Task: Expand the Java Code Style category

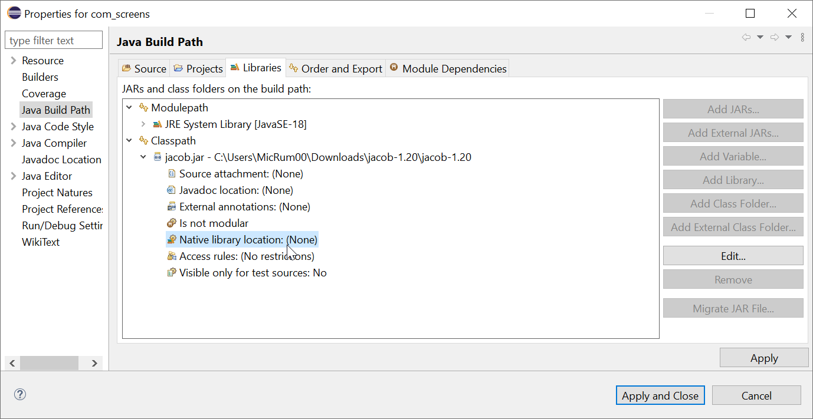Action: tap(14, 127)
